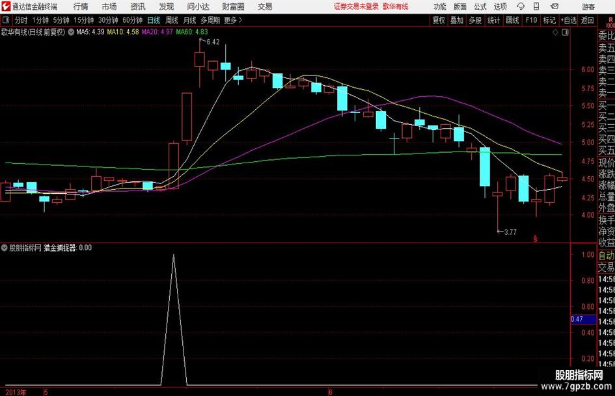
Task: Open the 多周期 multi-period view
Action: tap(210, 20)
